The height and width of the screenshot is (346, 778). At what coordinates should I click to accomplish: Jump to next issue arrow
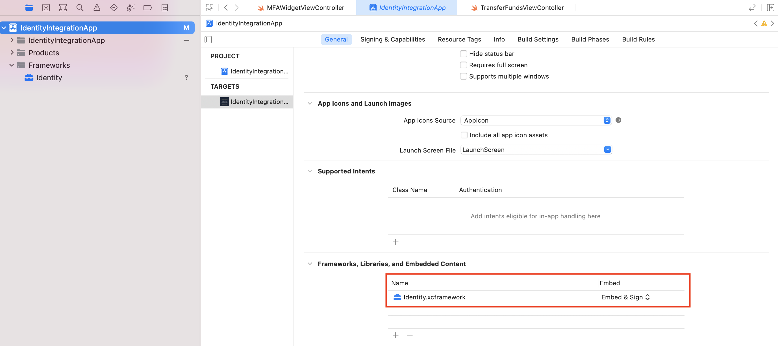[772, 23]
